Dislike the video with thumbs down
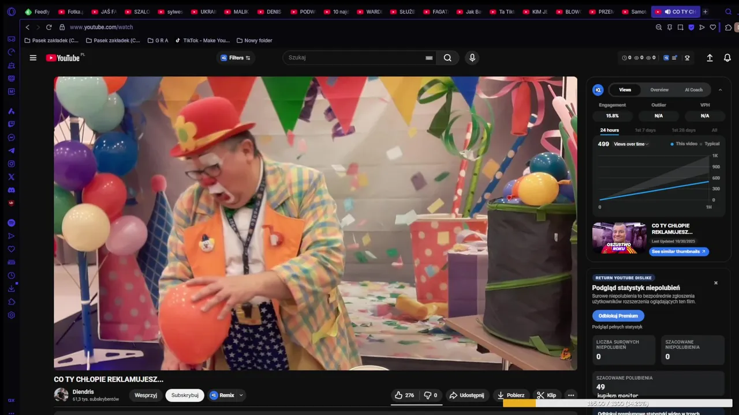Image resolution: width=739 pixels, height=415 pixels. coord(431,395)
